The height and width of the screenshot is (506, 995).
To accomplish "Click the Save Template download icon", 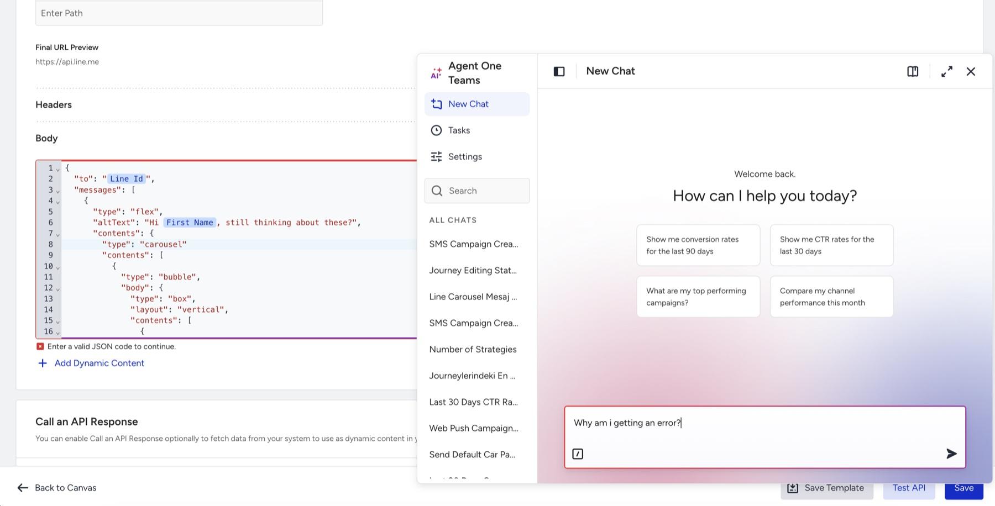I will tap(793, 488).
